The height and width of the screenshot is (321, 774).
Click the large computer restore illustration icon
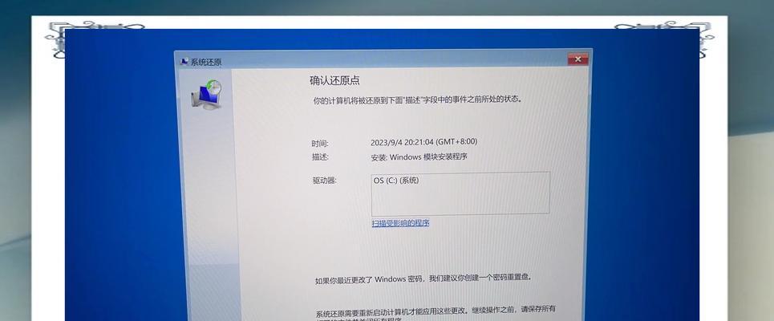pyautogui.click(x=207, y=95)
